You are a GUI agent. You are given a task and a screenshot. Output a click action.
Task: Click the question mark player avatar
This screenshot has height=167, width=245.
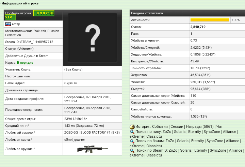point(92,38)
